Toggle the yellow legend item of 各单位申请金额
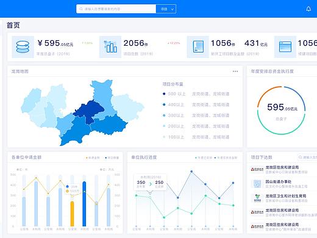 [93, 157]
